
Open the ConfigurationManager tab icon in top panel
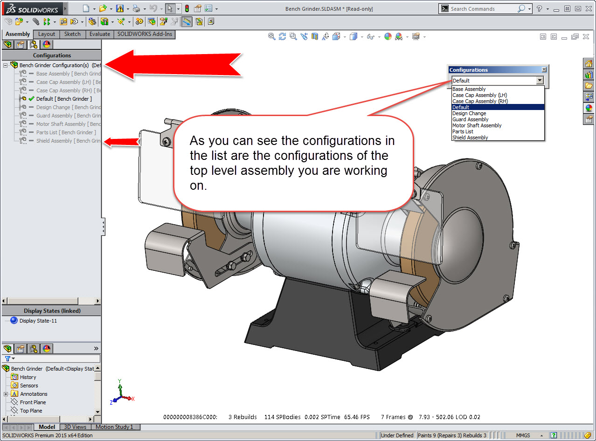tap(33, 45)
